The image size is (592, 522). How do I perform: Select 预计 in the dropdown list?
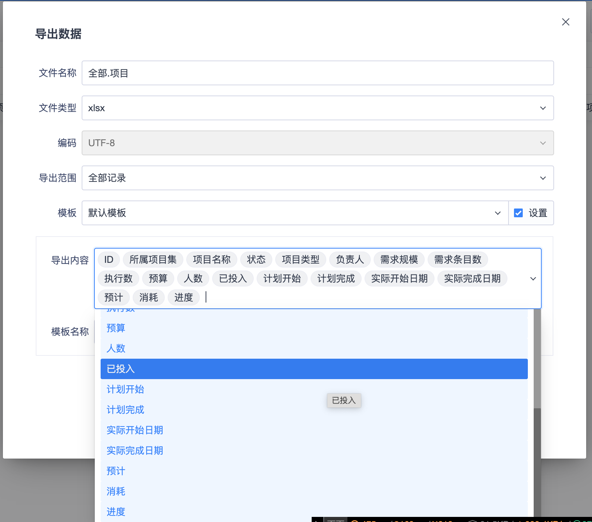[x=314, y=471]
